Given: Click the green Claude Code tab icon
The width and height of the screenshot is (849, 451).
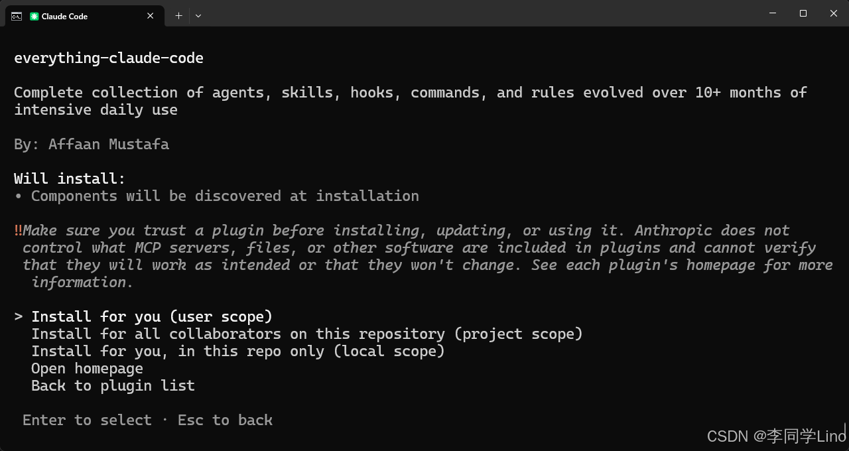Looking at the screenshot, I should point(34,16).
